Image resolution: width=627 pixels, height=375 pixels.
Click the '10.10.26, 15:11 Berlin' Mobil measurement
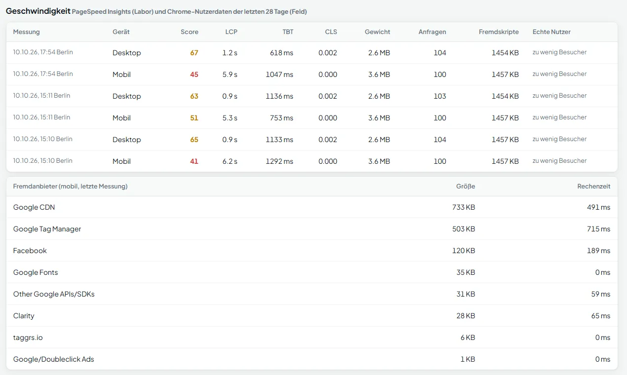coord(41,117)
